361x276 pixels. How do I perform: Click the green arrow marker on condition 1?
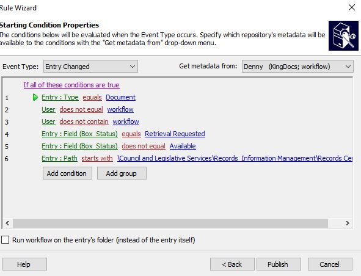(x=35, y=97)
